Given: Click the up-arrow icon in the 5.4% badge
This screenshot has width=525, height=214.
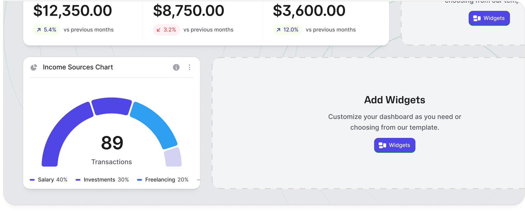Looking at the screenshot, I should pyautogui.click(x=39, y=30).
